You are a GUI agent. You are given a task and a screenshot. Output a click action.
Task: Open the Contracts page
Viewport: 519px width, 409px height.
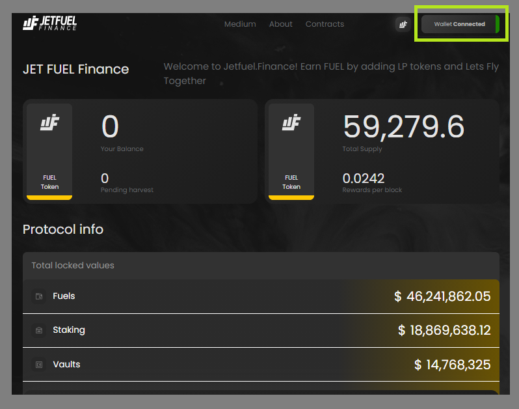tap(325, 24)
